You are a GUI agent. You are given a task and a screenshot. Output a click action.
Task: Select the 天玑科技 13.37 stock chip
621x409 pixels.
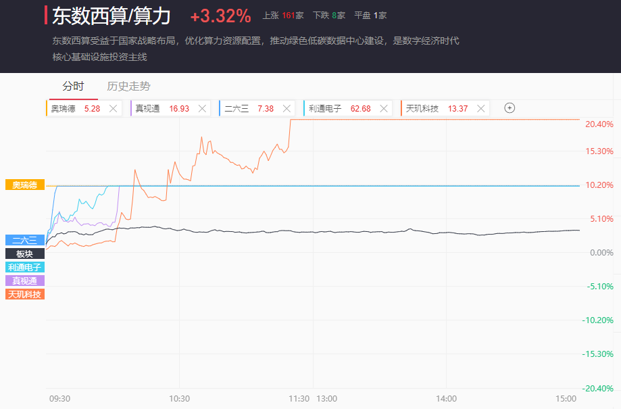432,108
